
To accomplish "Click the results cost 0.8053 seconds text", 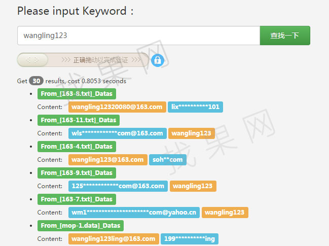I will tap(86, 81).
